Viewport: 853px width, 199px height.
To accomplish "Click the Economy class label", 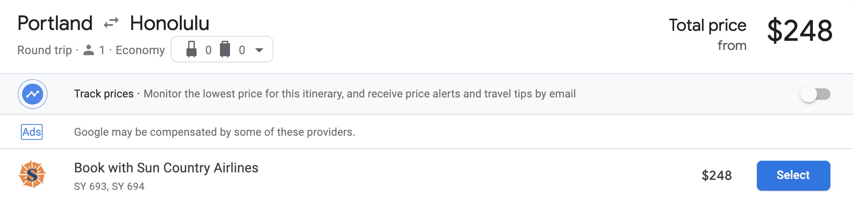I will pyautogui.click(x=140, y=50).
